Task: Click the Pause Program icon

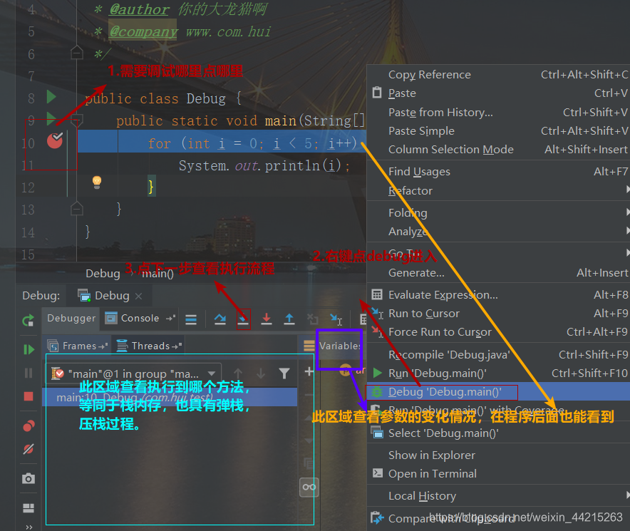Action: (x=29, y=373)
